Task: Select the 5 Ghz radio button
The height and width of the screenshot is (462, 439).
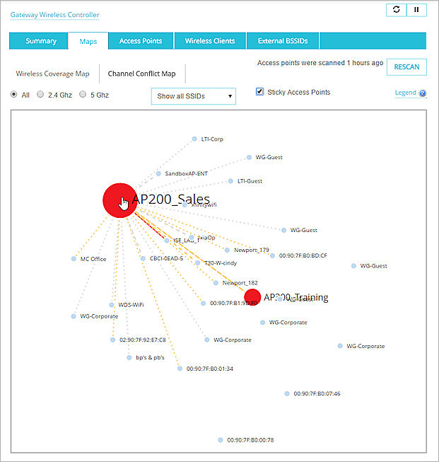Action: [x=83, y=94]
